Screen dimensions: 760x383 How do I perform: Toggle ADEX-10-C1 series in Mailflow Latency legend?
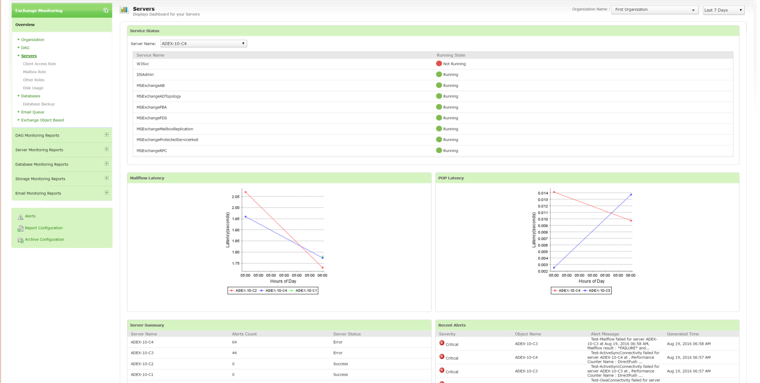[303, 291]
